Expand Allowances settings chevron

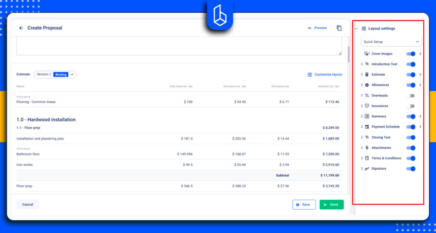[420, 85]
